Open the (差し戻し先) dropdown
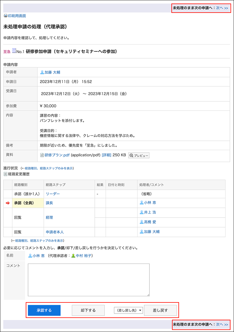This screenshot has width=234, height=332. pyautogui.click(x=128, y=310)
